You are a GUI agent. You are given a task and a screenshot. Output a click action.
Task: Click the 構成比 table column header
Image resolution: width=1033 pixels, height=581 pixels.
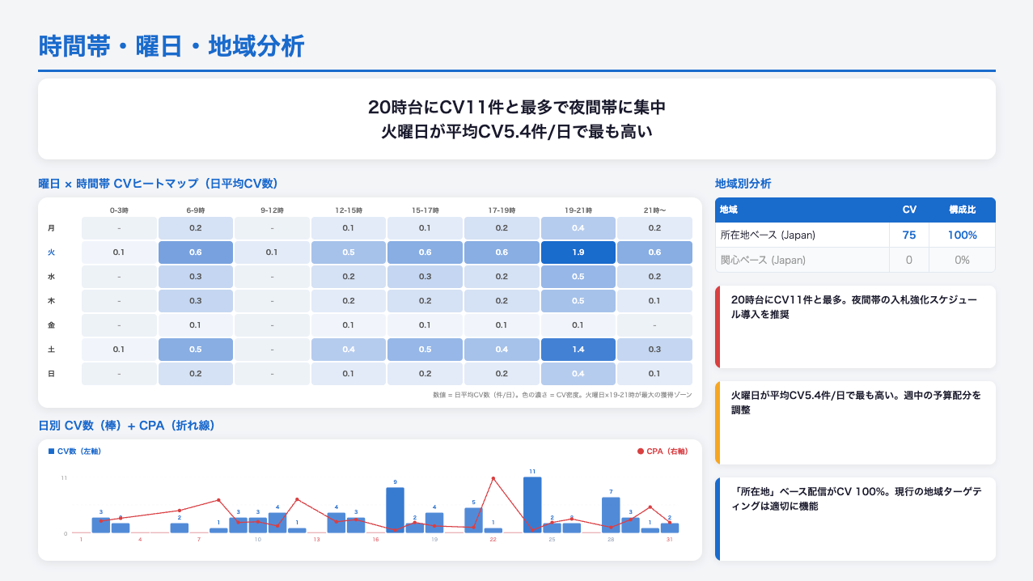pyautogui.click(x=962, y=210)
